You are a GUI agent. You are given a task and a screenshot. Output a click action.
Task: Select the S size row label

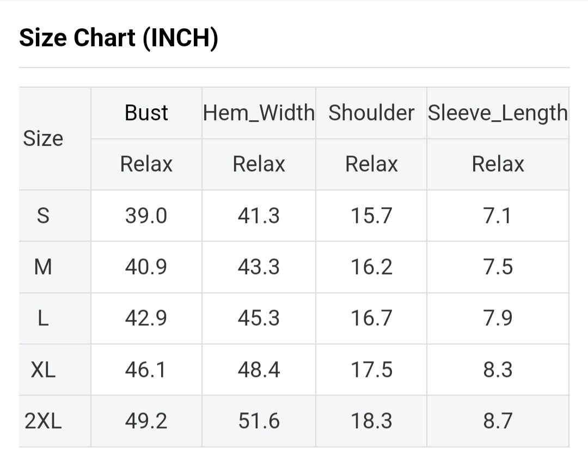coord(43,216)
